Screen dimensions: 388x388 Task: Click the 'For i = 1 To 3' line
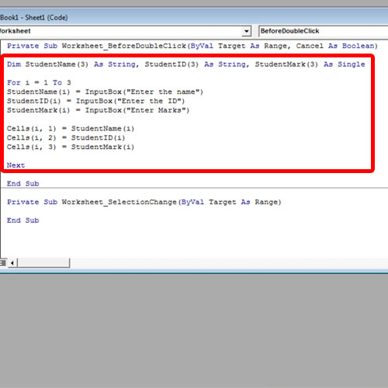pos(39,82)
